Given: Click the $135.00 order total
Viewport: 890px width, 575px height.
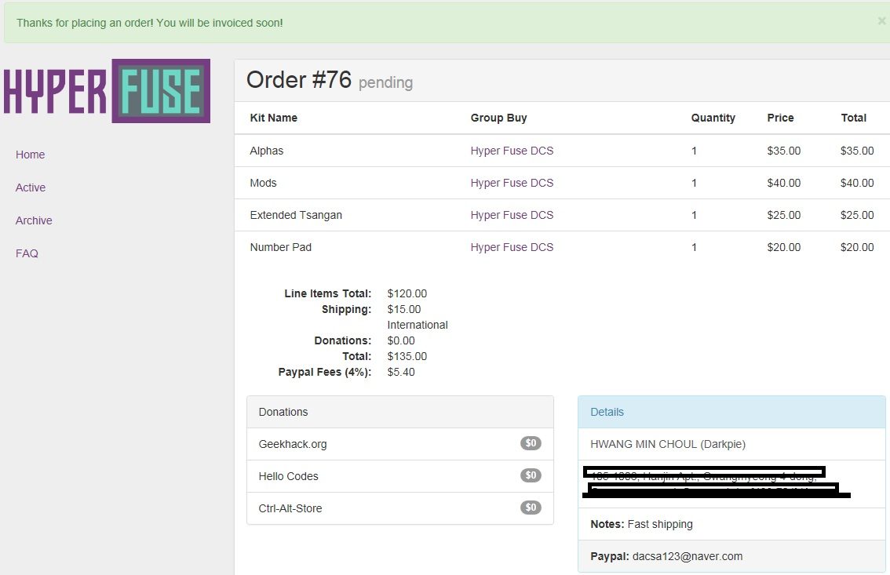Looking at the screenshot, I should tap(407, 357).
